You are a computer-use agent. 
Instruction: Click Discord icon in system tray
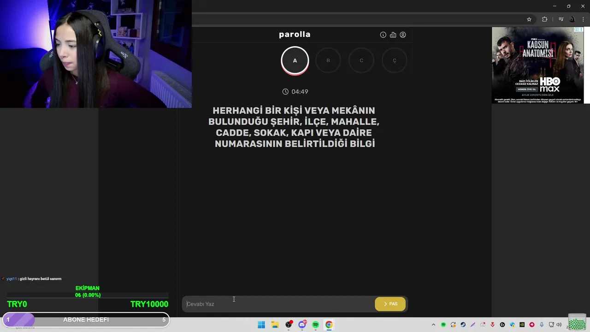483,325
